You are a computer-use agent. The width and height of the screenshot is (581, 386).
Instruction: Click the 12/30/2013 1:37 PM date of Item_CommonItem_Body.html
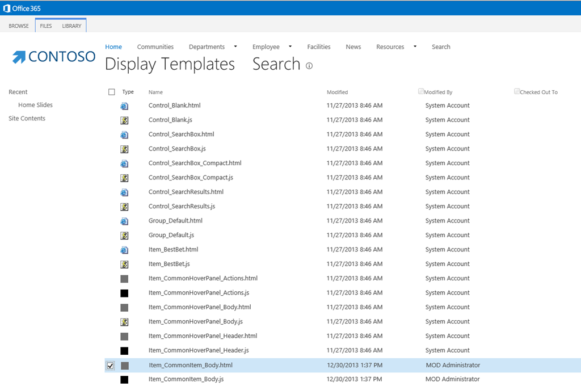pos(354,365)
